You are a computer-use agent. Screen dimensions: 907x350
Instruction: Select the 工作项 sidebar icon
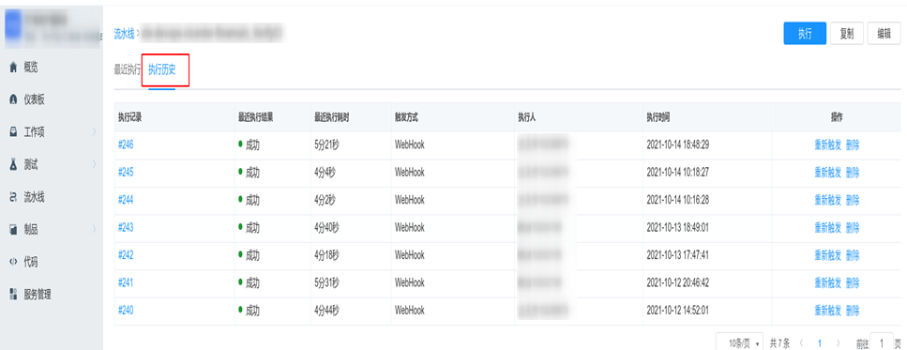tap(13, 133)
